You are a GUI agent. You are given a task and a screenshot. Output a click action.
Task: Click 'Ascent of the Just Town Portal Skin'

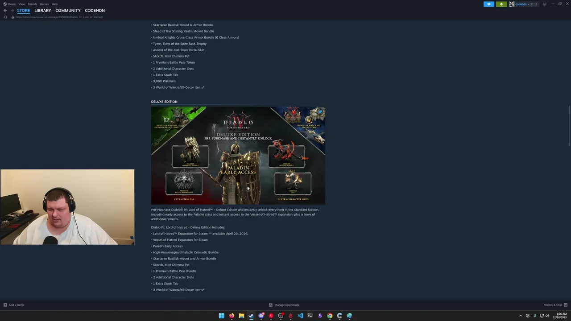tap(178, 50)
